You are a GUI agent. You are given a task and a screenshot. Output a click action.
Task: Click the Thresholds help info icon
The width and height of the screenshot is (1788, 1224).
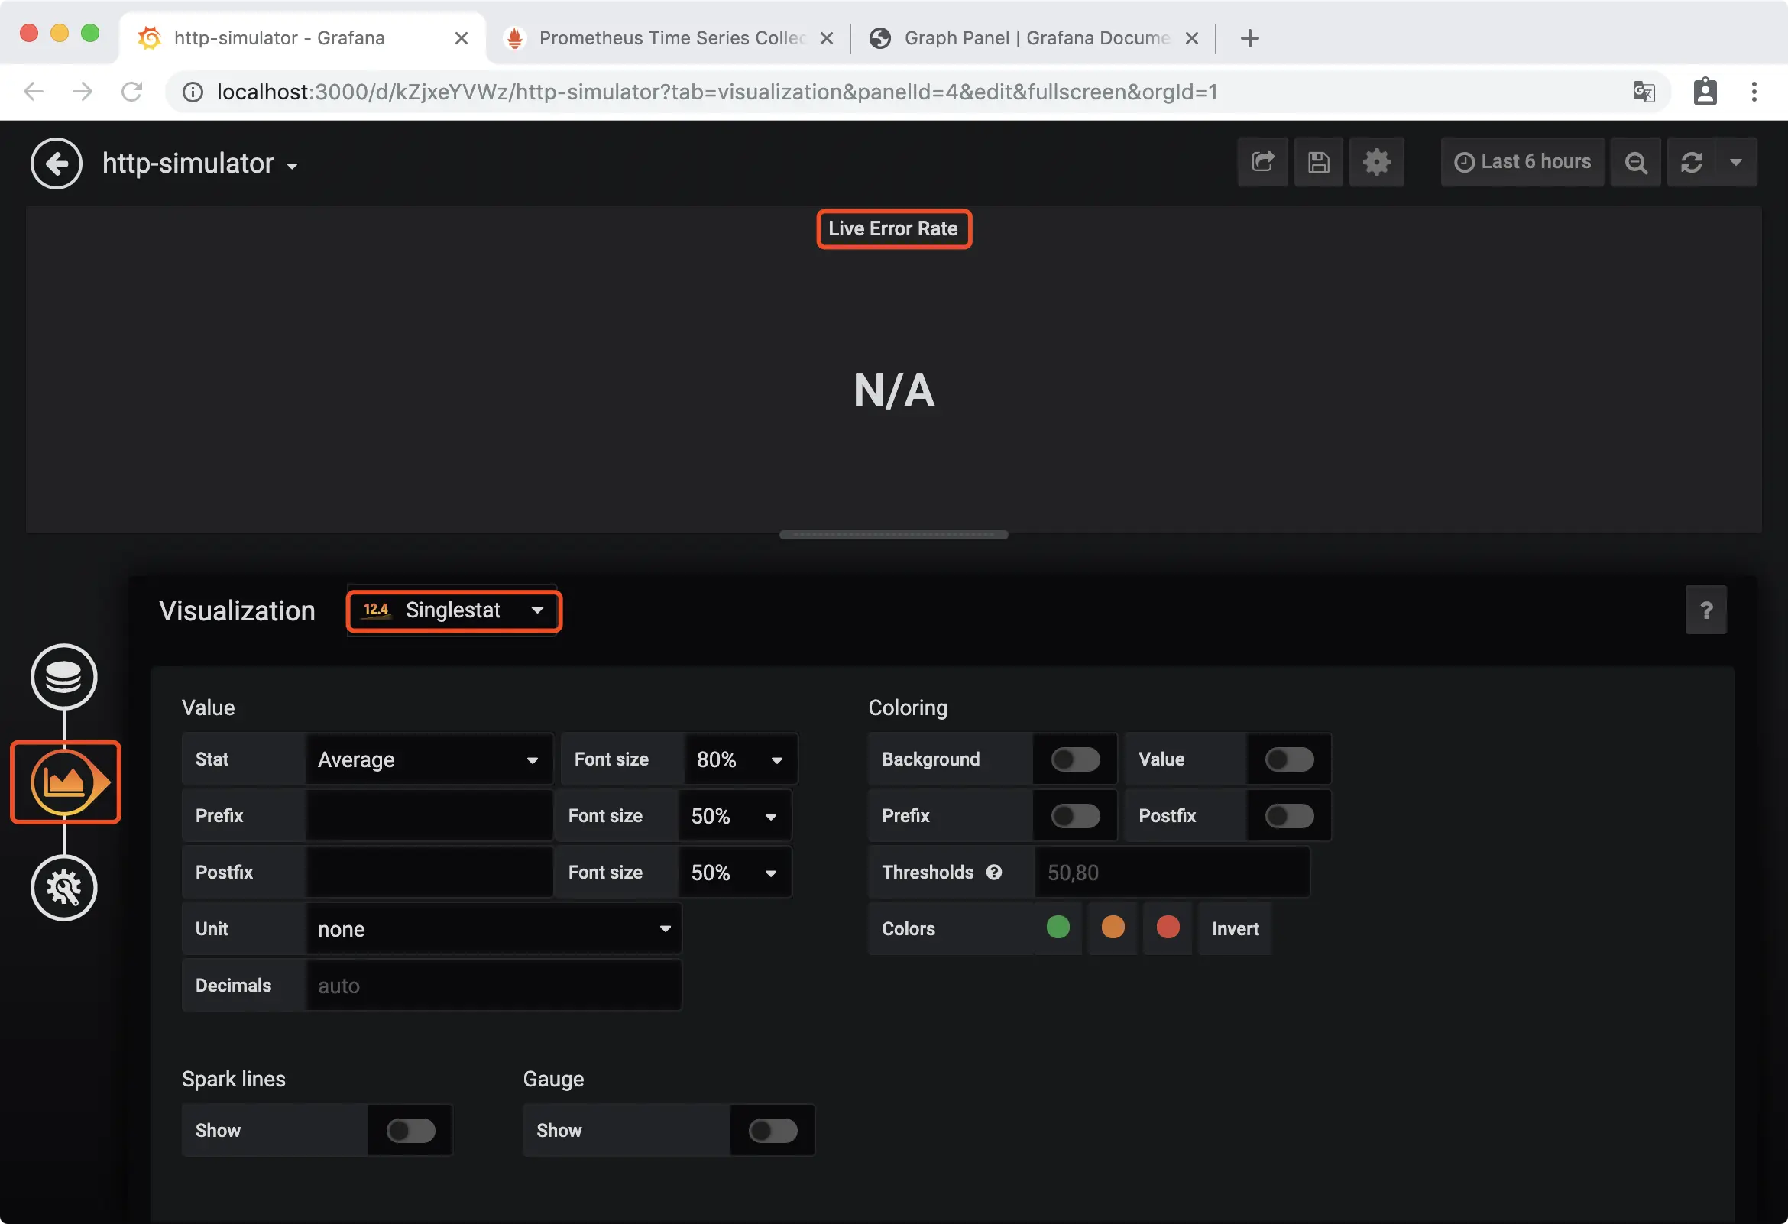click(x=994, y=873)
